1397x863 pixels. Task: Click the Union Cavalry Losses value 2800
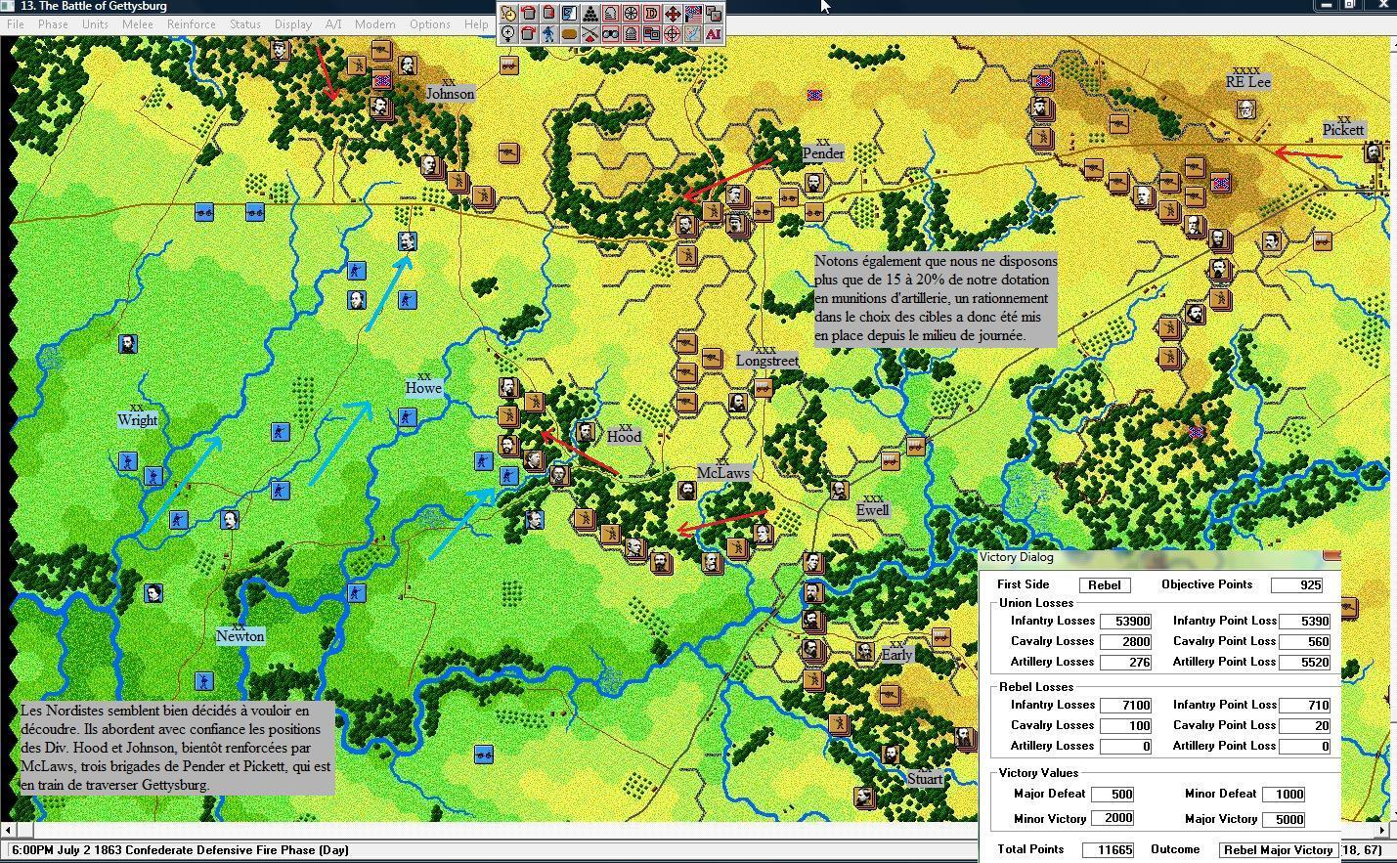[x=1126, y=642]
